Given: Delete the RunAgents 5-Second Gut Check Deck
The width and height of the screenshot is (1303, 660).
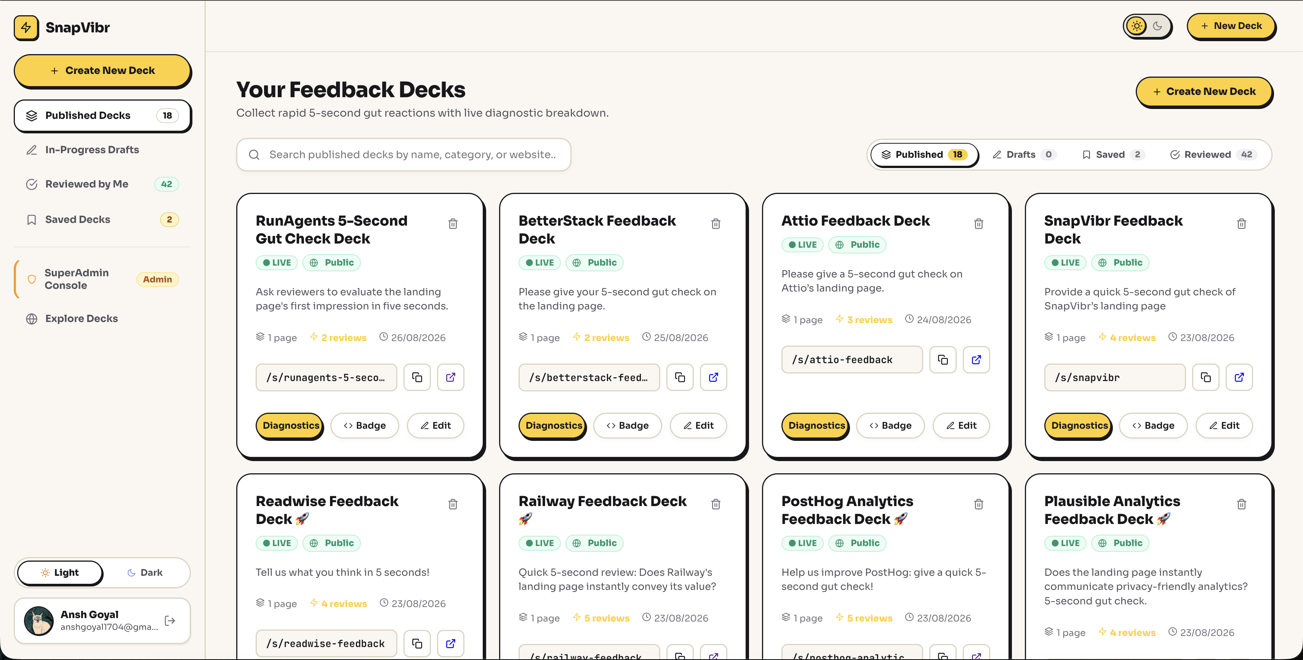Looking at the screenshot, I should pyautogui.click(x=453, y=224).
